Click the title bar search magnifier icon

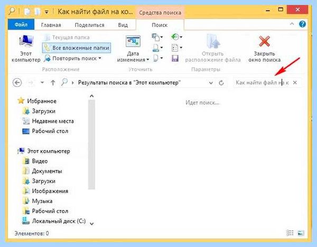coord(12,11)
